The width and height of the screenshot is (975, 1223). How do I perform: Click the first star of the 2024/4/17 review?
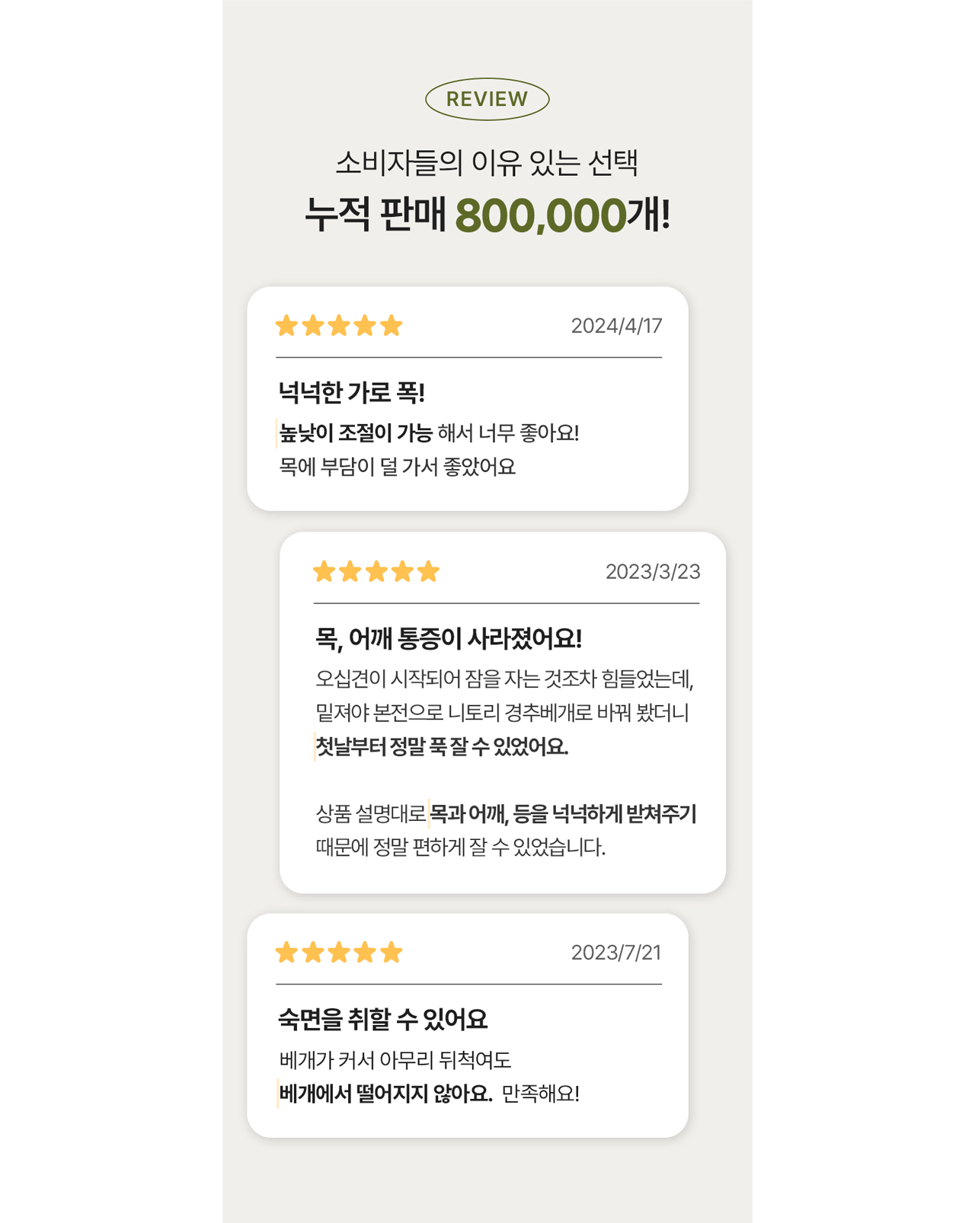point(286,326)
